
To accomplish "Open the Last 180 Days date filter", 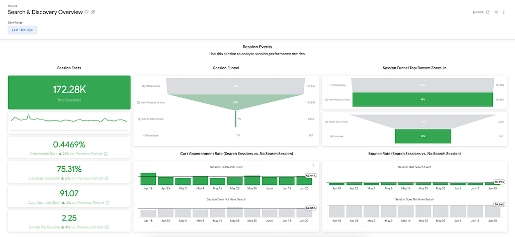I will point(22,30).
